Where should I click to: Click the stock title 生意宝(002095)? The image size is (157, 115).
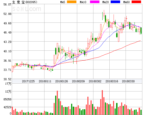click(25, 2)
